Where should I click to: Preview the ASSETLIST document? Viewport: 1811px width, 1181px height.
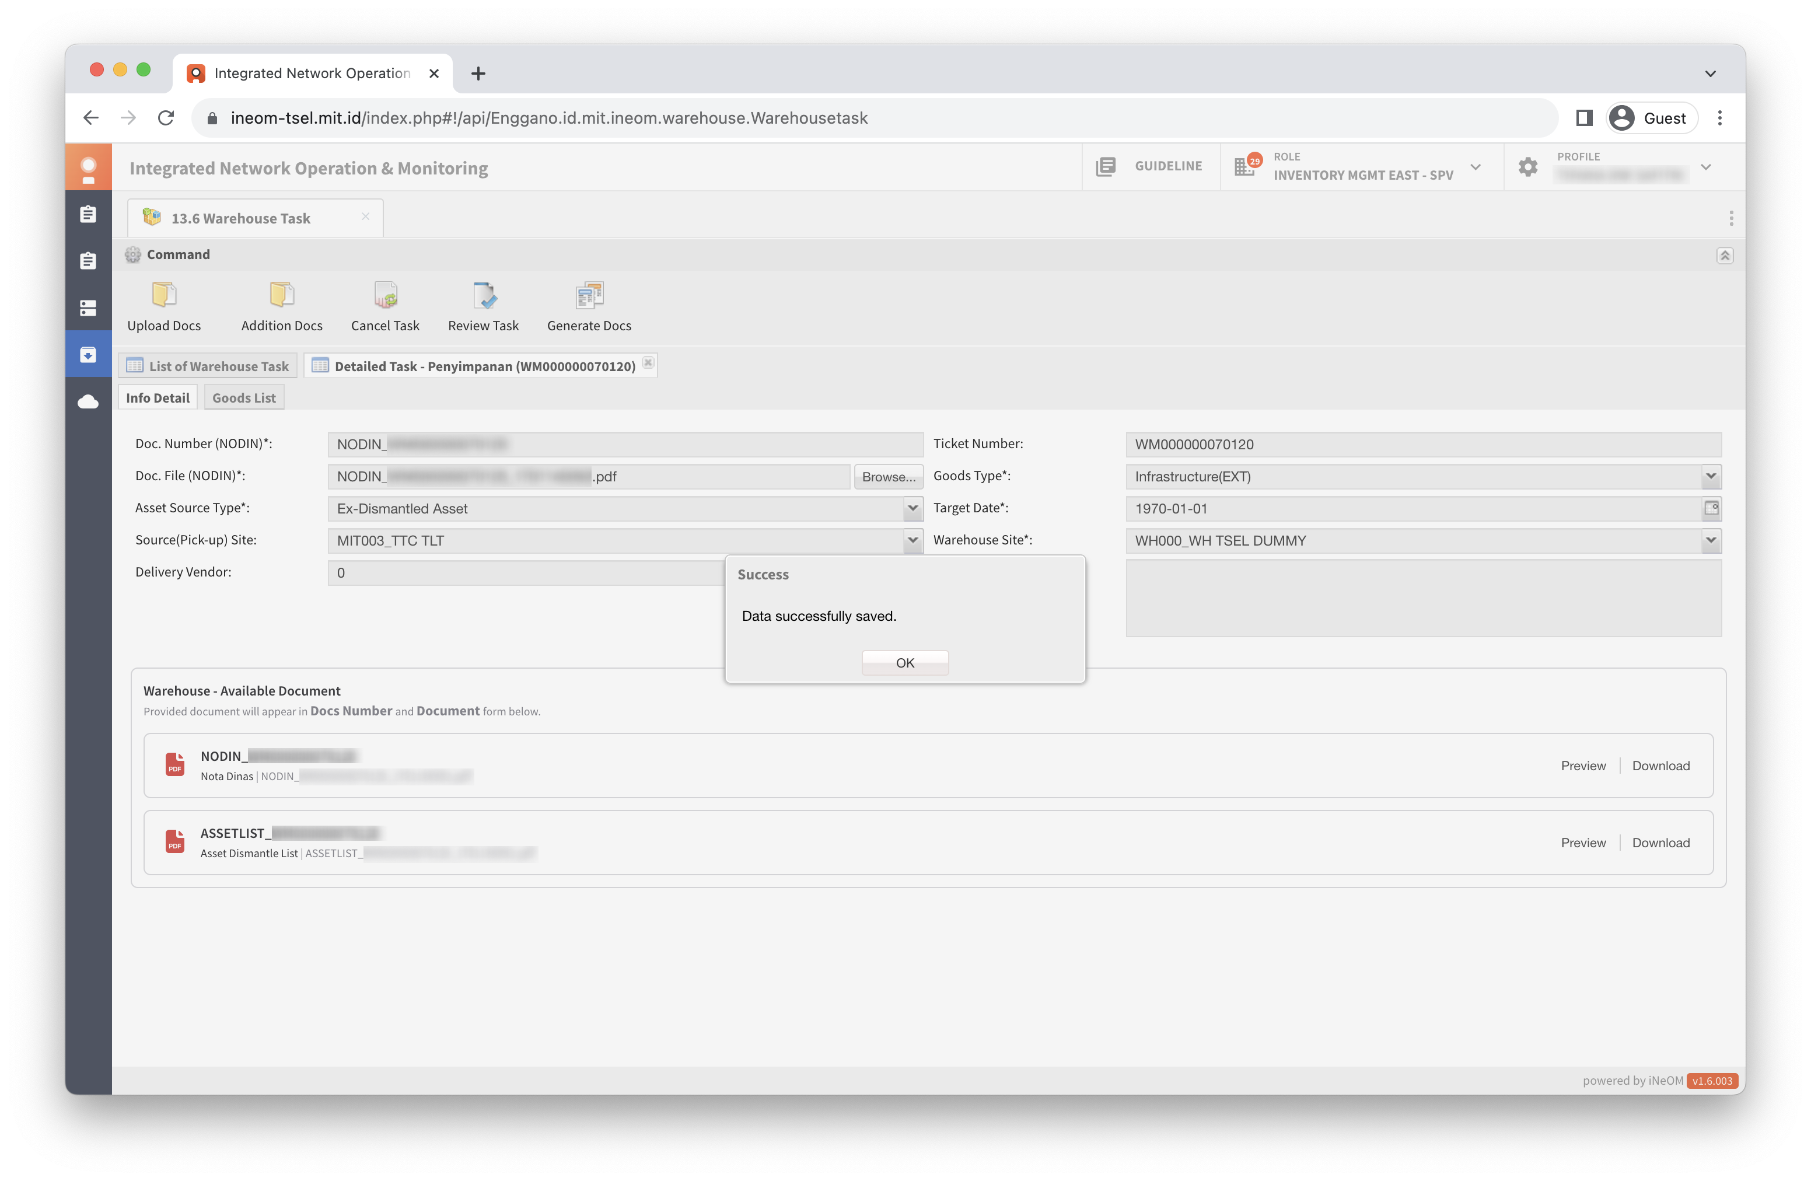point(1583,843)
